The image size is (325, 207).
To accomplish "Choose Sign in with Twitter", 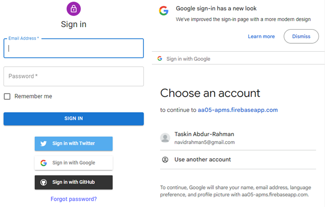I will (x=74, y=143).
